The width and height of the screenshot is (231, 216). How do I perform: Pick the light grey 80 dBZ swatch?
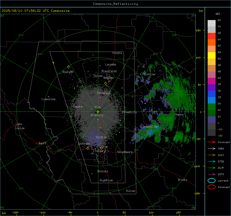pyautogui.click(x=211, y=23)
